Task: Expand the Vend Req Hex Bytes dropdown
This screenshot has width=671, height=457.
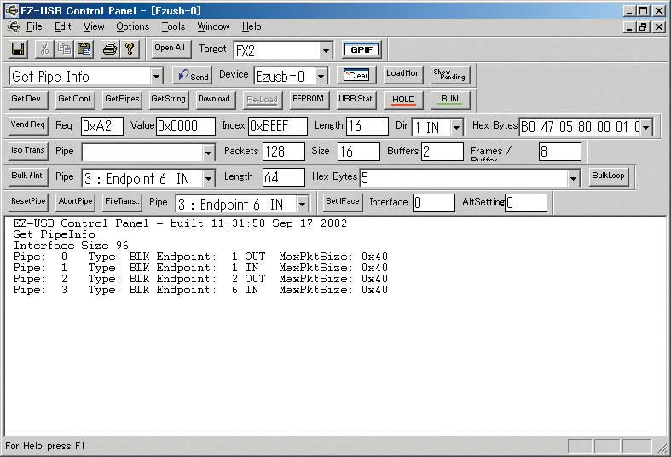Action: pyautogui.click(x=645, y=127)
